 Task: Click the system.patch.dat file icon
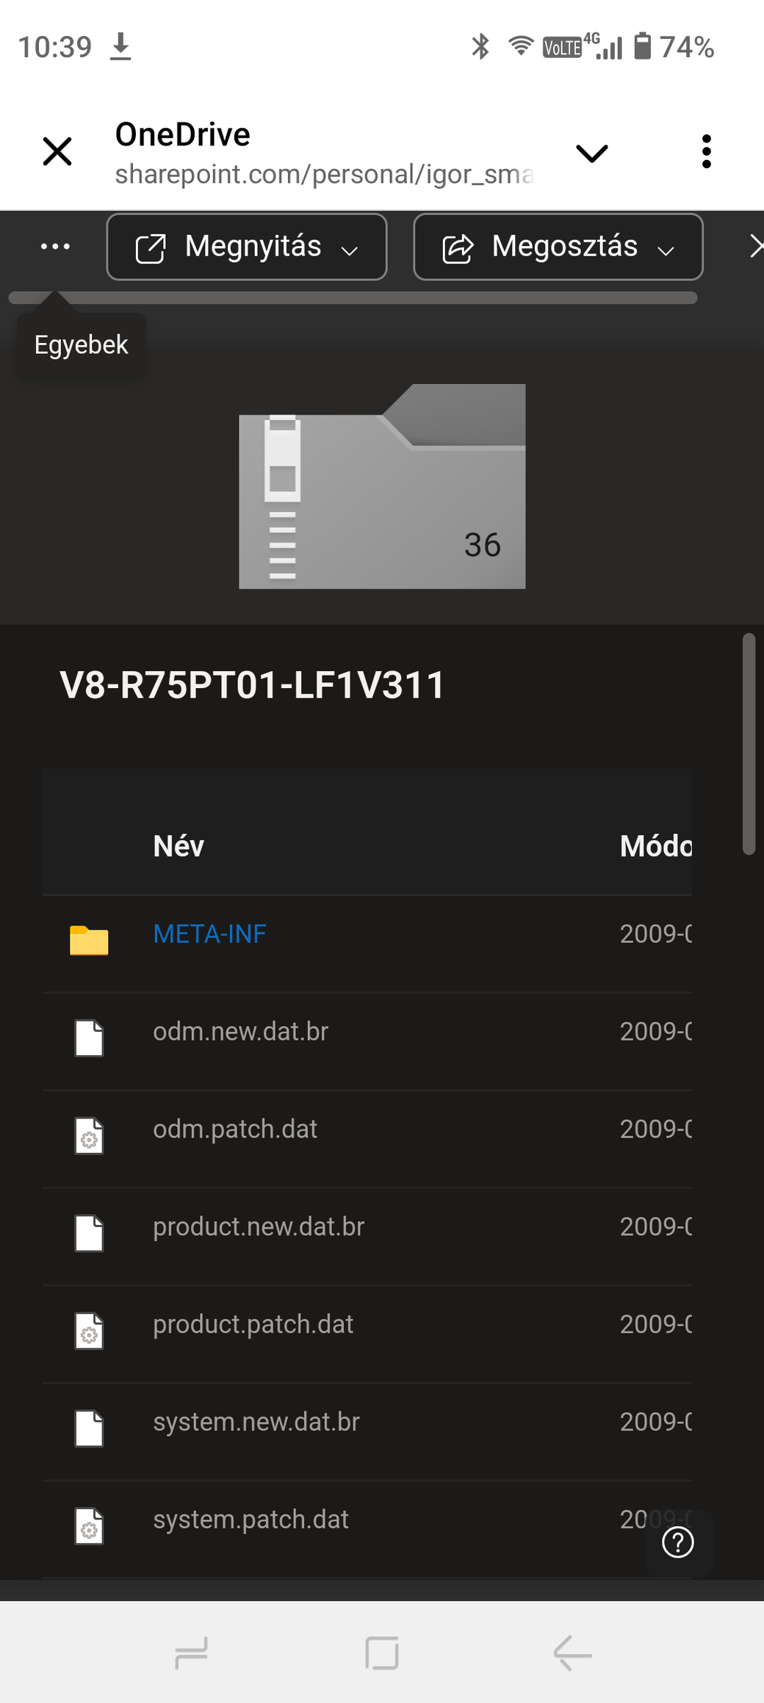click(89, 1526)
